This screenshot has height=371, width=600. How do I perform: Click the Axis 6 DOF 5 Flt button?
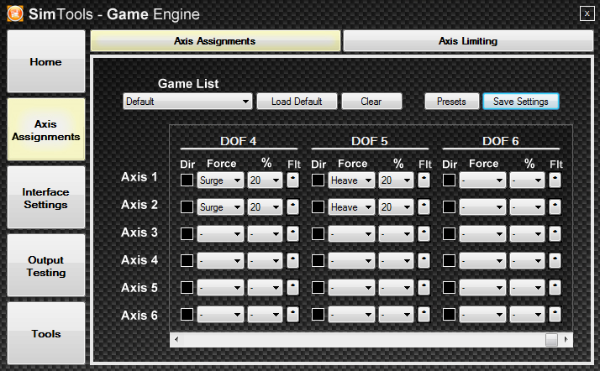click(x=424, y=314)
